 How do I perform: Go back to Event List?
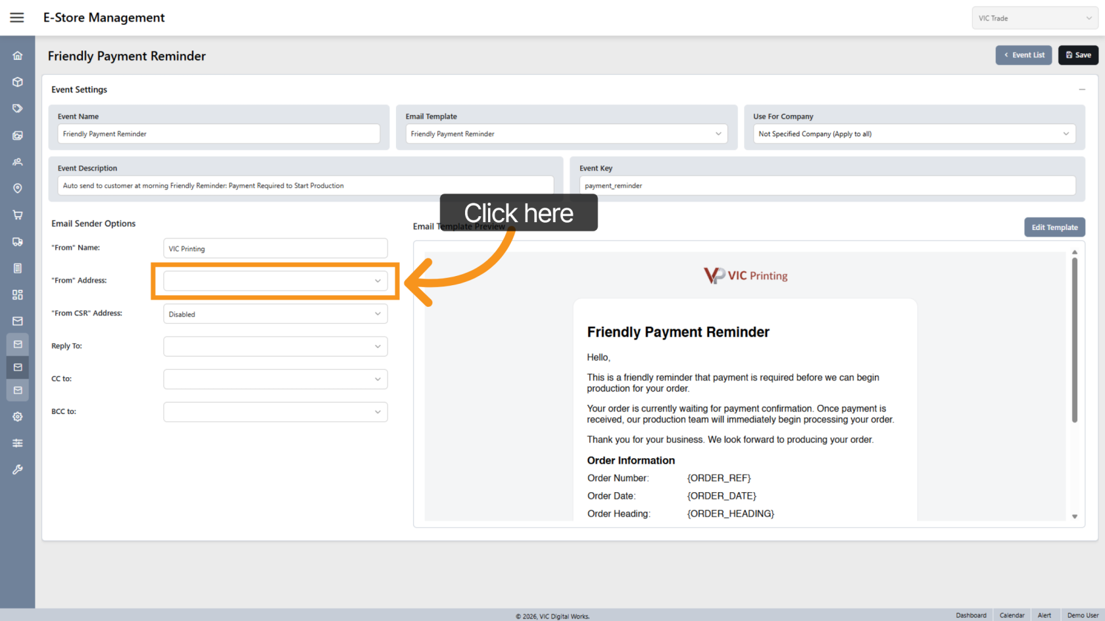point(1023,55)
